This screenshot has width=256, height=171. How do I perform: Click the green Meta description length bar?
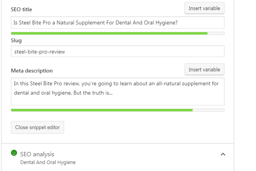[101, 110]
